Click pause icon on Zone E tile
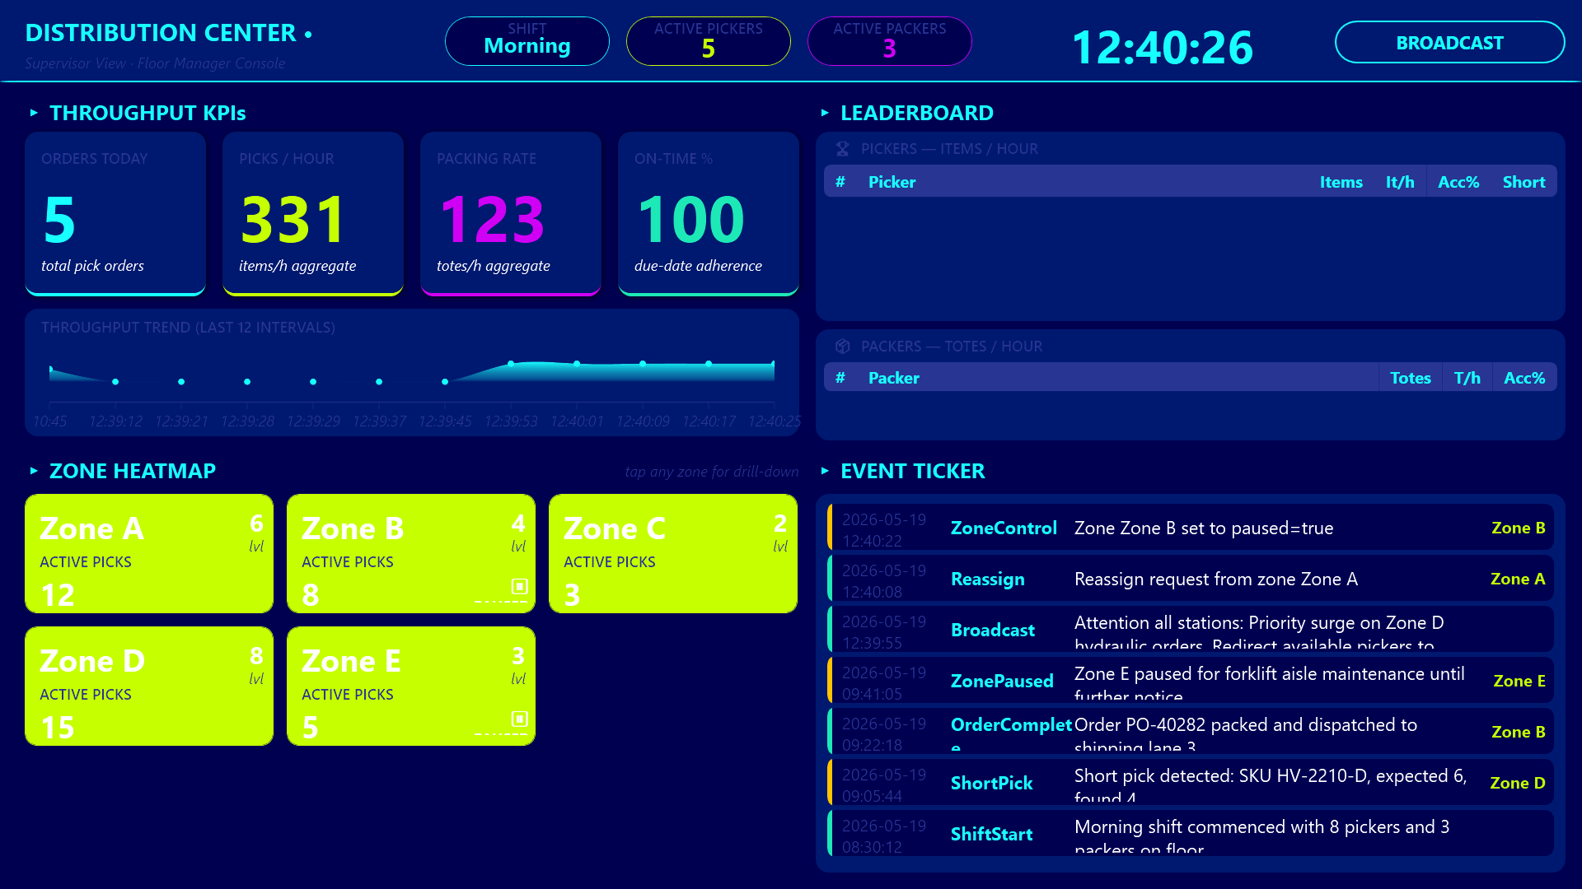1582x889 pixels. pos(519,719)
